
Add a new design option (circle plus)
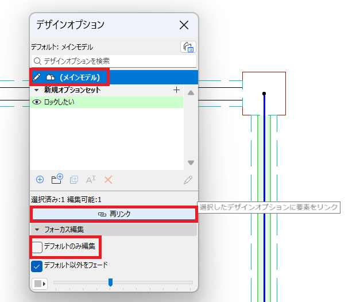[x=40, y=180]
